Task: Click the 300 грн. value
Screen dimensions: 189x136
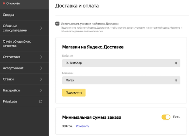Action: 67,126
